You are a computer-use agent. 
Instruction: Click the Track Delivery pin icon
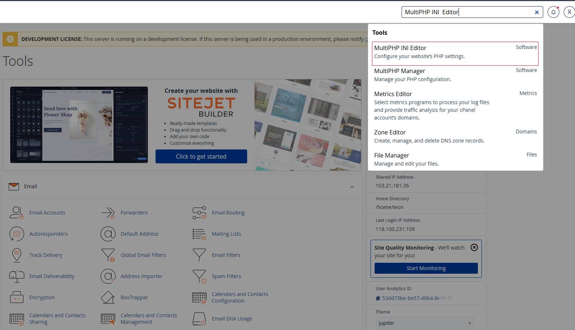(16, 255)
